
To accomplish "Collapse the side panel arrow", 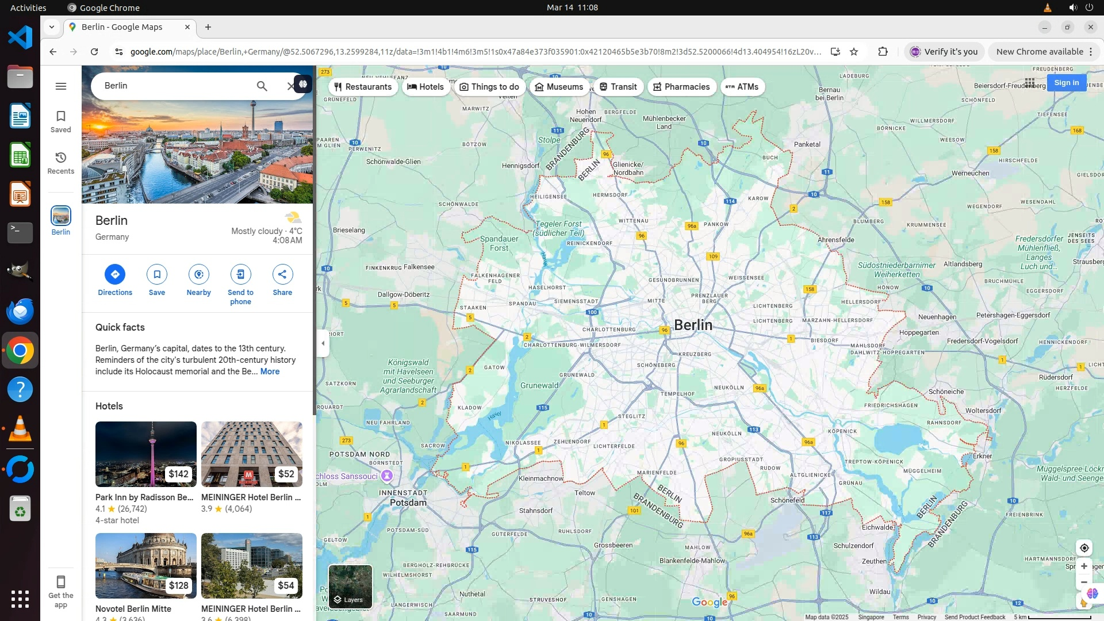I will [x=323, y=343].
